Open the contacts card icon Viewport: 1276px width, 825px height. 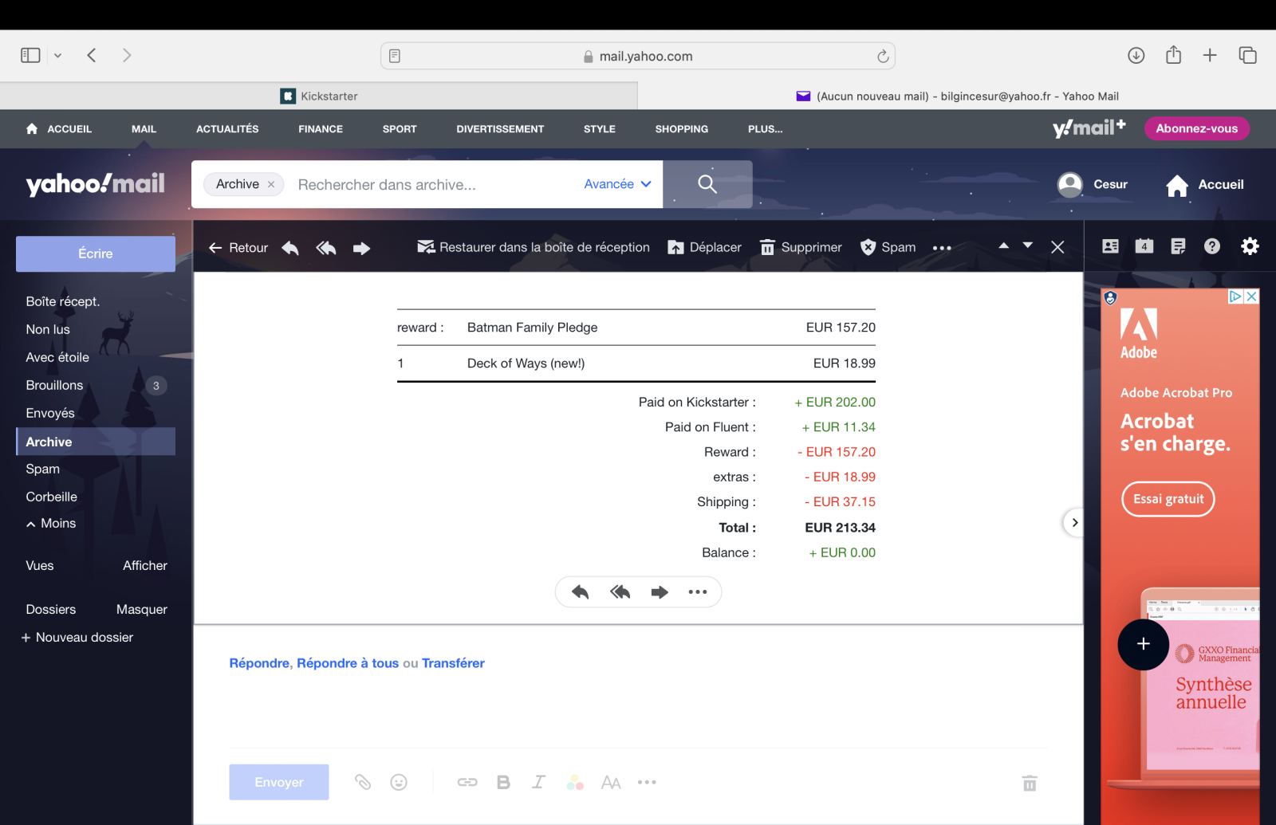pyautogui.click(x=1110, y=246)
